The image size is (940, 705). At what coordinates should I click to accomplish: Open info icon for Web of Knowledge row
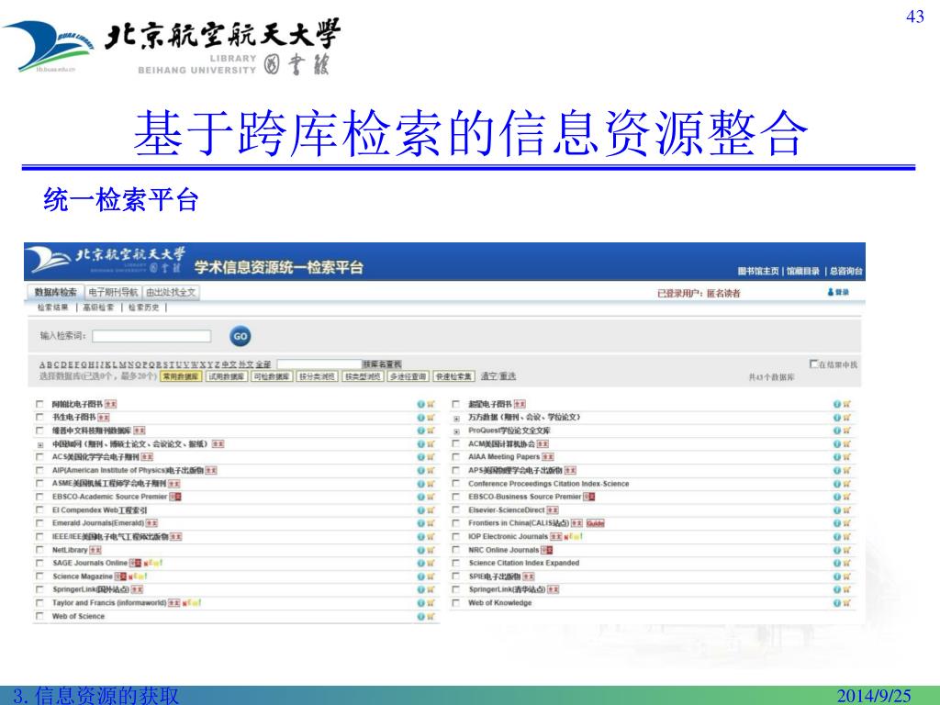pyautogui.click(x=837, y=603)
